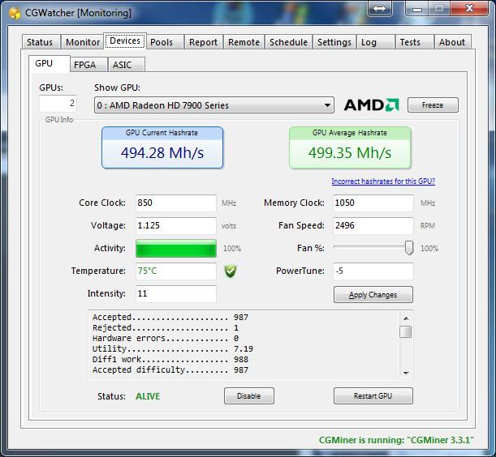
Task: Click the Memory Clock input field
Action: 373,203
